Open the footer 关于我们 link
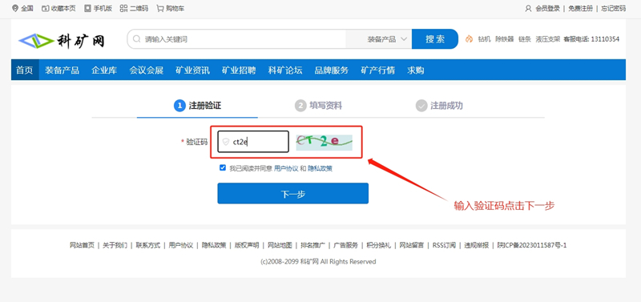Screen dimensions: 641x302 [115, 245]
